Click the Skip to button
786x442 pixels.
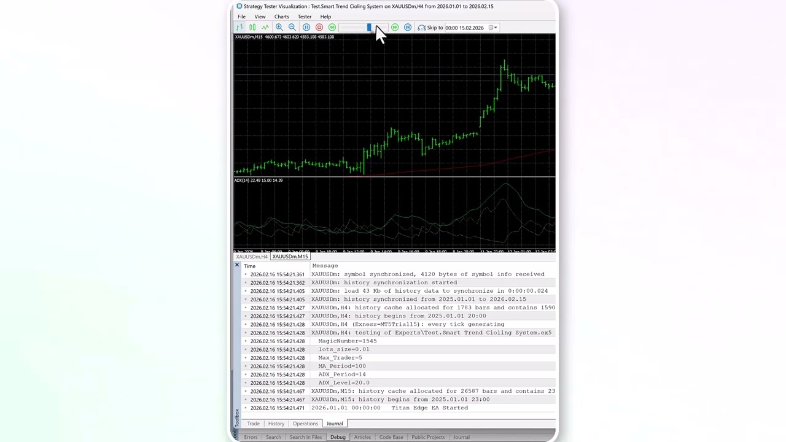click(430, 28)
